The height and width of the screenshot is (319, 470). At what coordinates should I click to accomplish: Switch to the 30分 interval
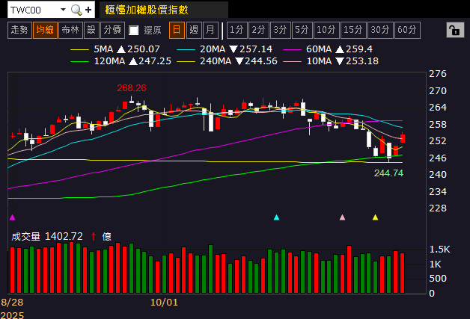click(x=380, y=30)
